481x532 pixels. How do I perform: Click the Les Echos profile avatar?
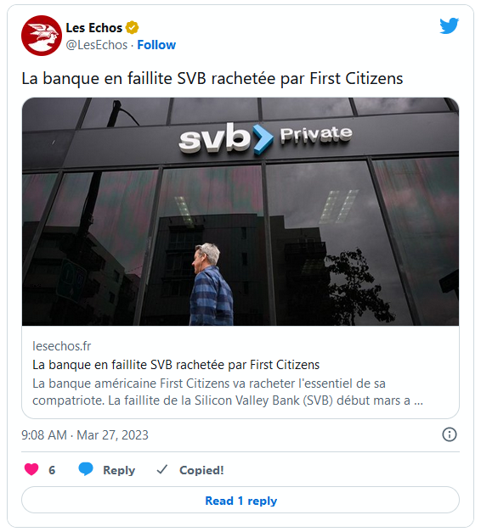click(x=42, y=36)
